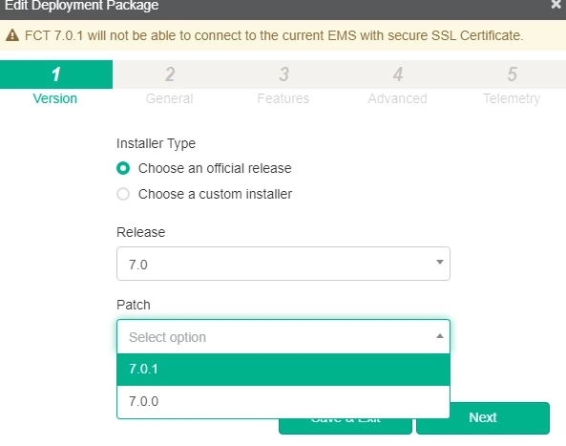Select 'Choose a custom installer' radio button
This screenshot has width=566, height=446.
123,194
